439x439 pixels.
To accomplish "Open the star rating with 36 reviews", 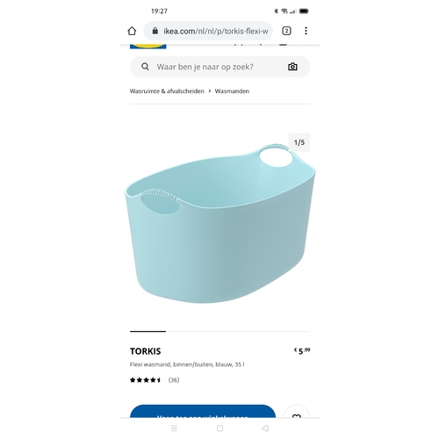I will [x=155, y=380].
